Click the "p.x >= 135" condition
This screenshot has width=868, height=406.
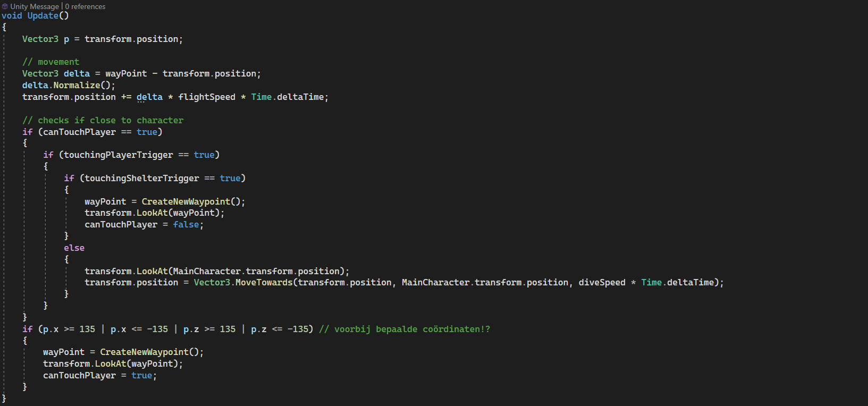(x=69, y=329)
